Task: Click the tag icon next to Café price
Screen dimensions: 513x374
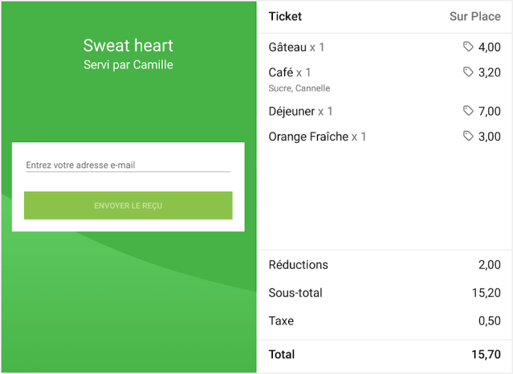Action: pyautogui.click(x=469, y=72)
